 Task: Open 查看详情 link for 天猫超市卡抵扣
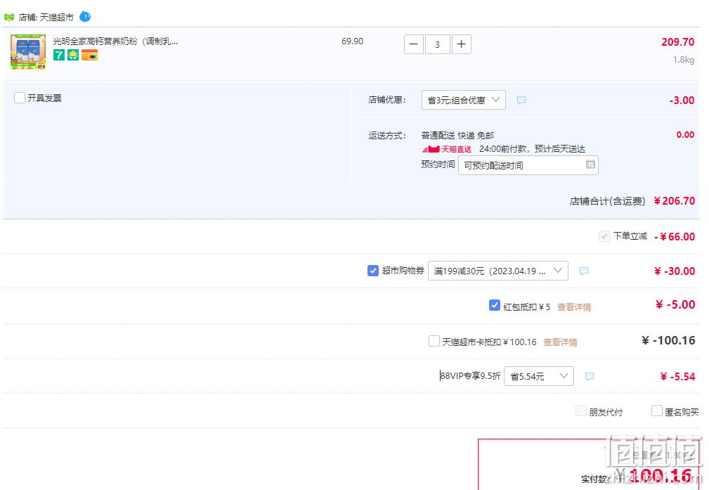tap(560, 342)
